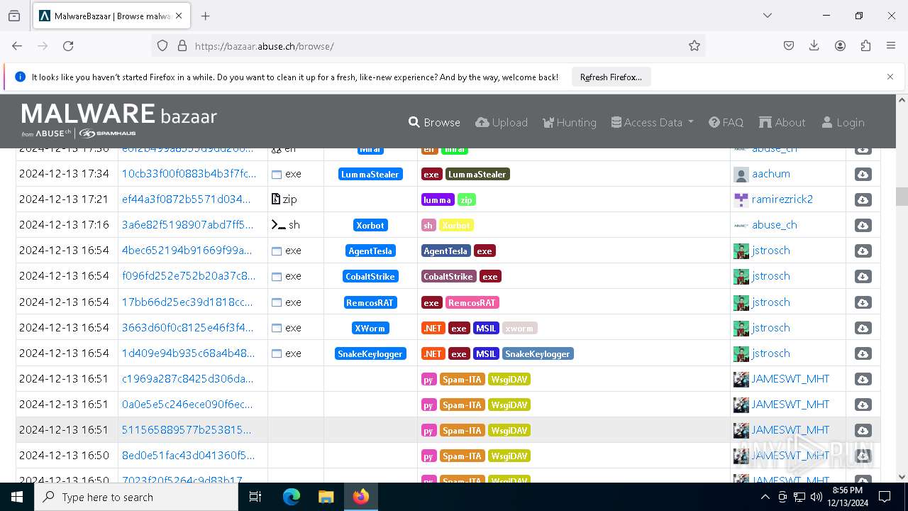Open Firefox account icon

pyautogui.click(x=840, y=45)
